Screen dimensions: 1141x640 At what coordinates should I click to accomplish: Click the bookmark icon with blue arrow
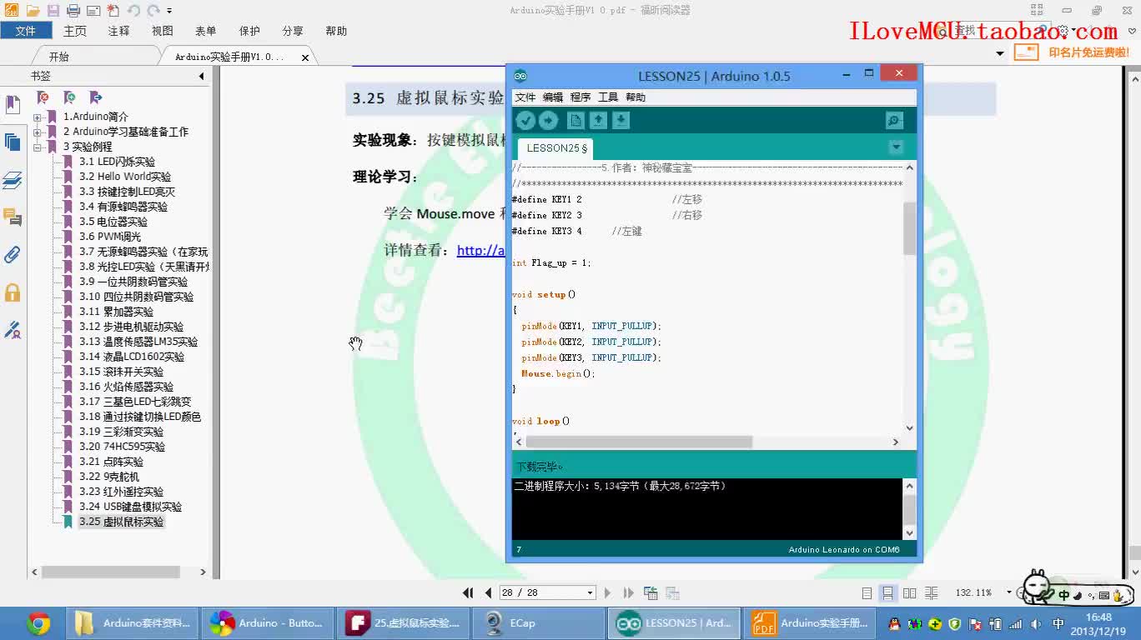pyautogui.click(x=95, y=97)
